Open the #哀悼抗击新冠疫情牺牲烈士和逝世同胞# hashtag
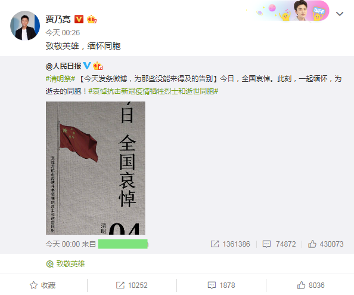Viewport: 354px width, 295px height. coord(153,91)
